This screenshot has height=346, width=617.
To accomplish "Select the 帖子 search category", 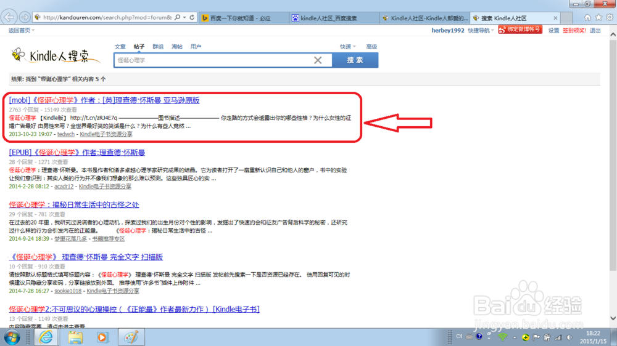I will pos(139,47).
